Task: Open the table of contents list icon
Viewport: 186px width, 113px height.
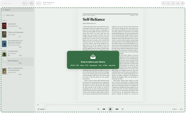Action: [x=164, y=3]
